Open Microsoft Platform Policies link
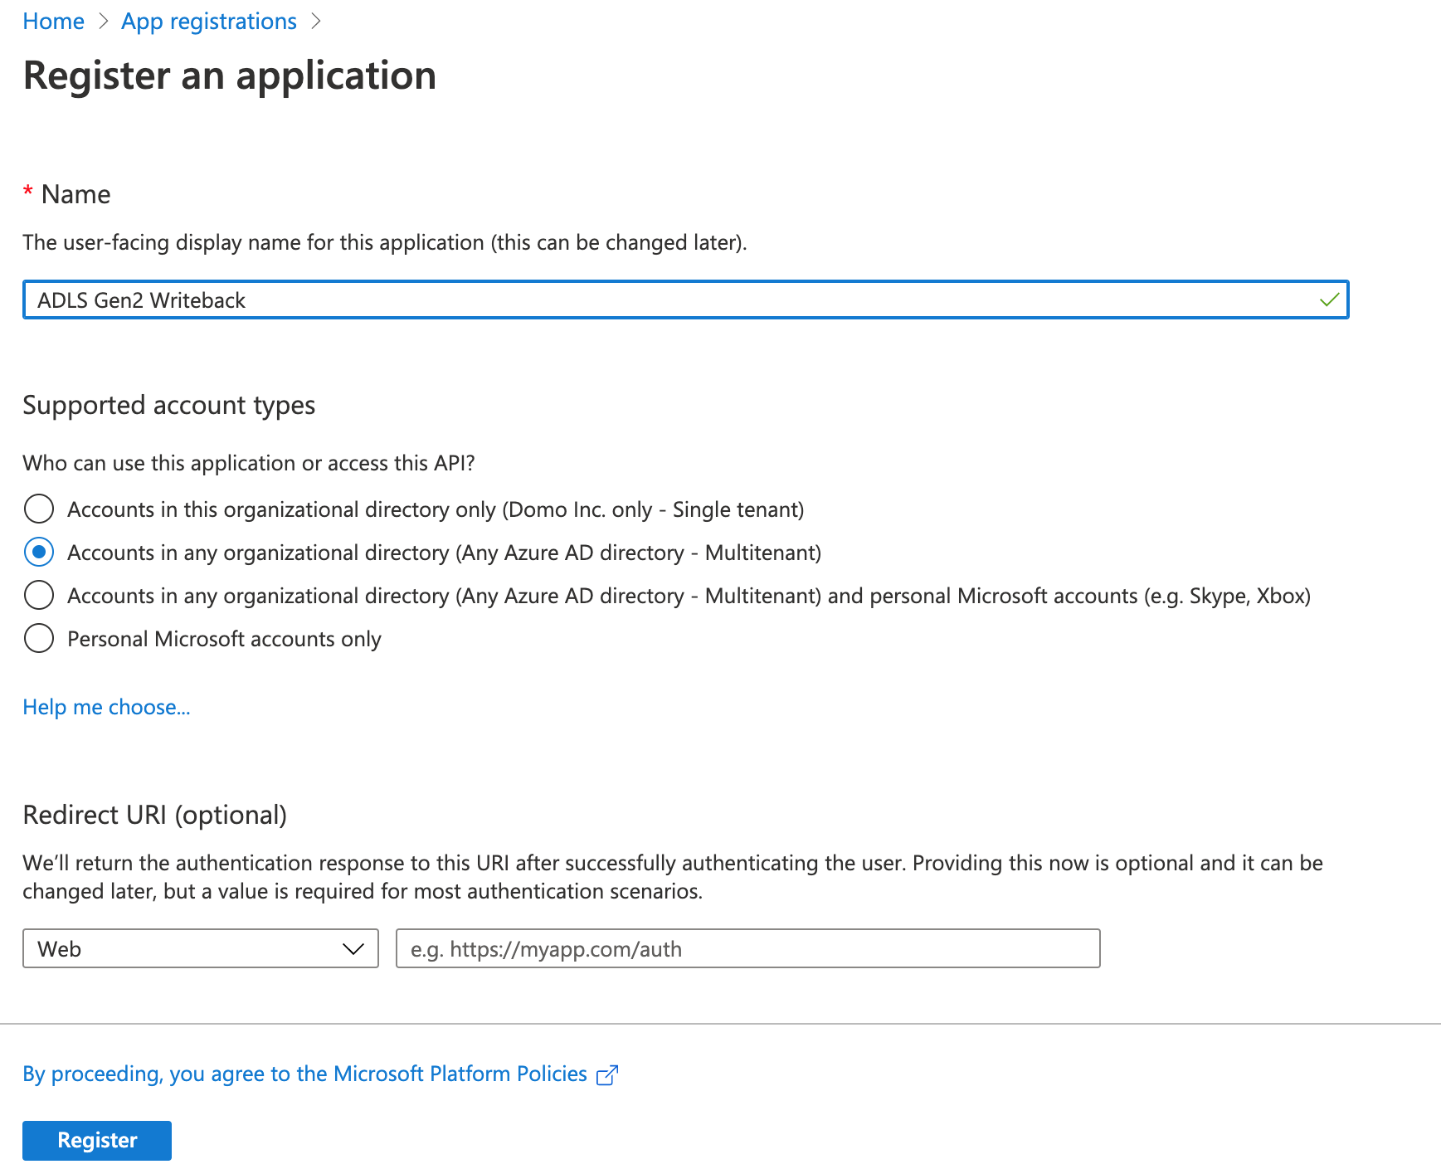The height and width of the screenshot is (1169, 1441). click(305, 1074)
